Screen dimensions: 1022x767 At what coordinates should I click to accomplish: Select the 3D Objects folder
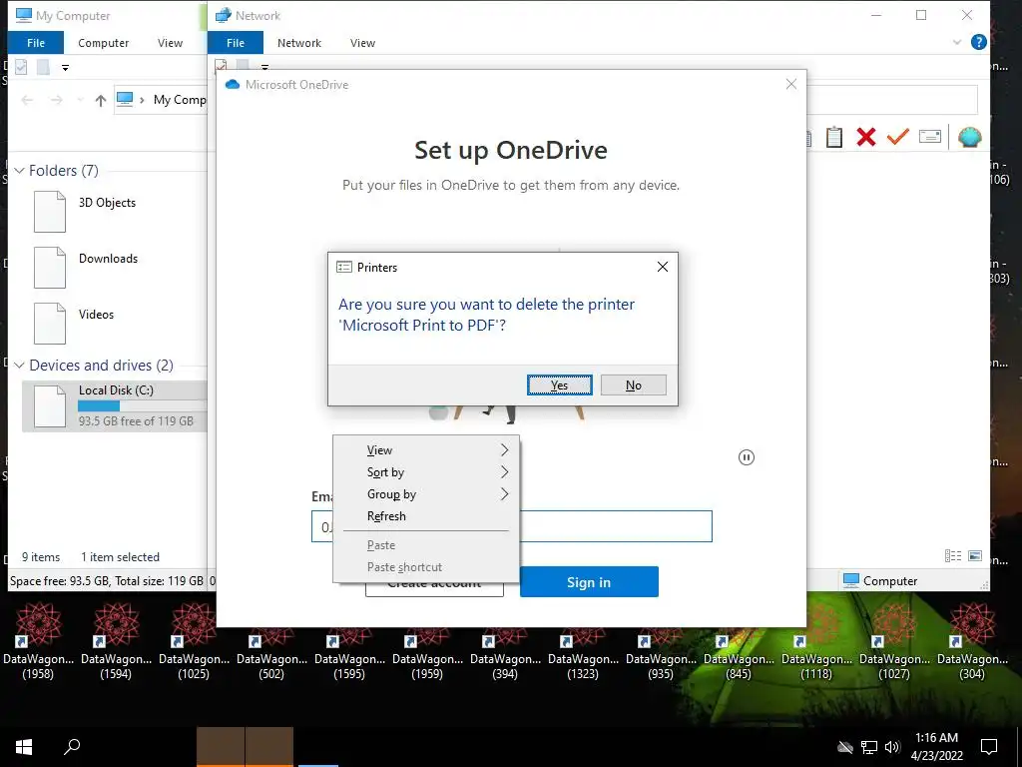coord(86,212)
